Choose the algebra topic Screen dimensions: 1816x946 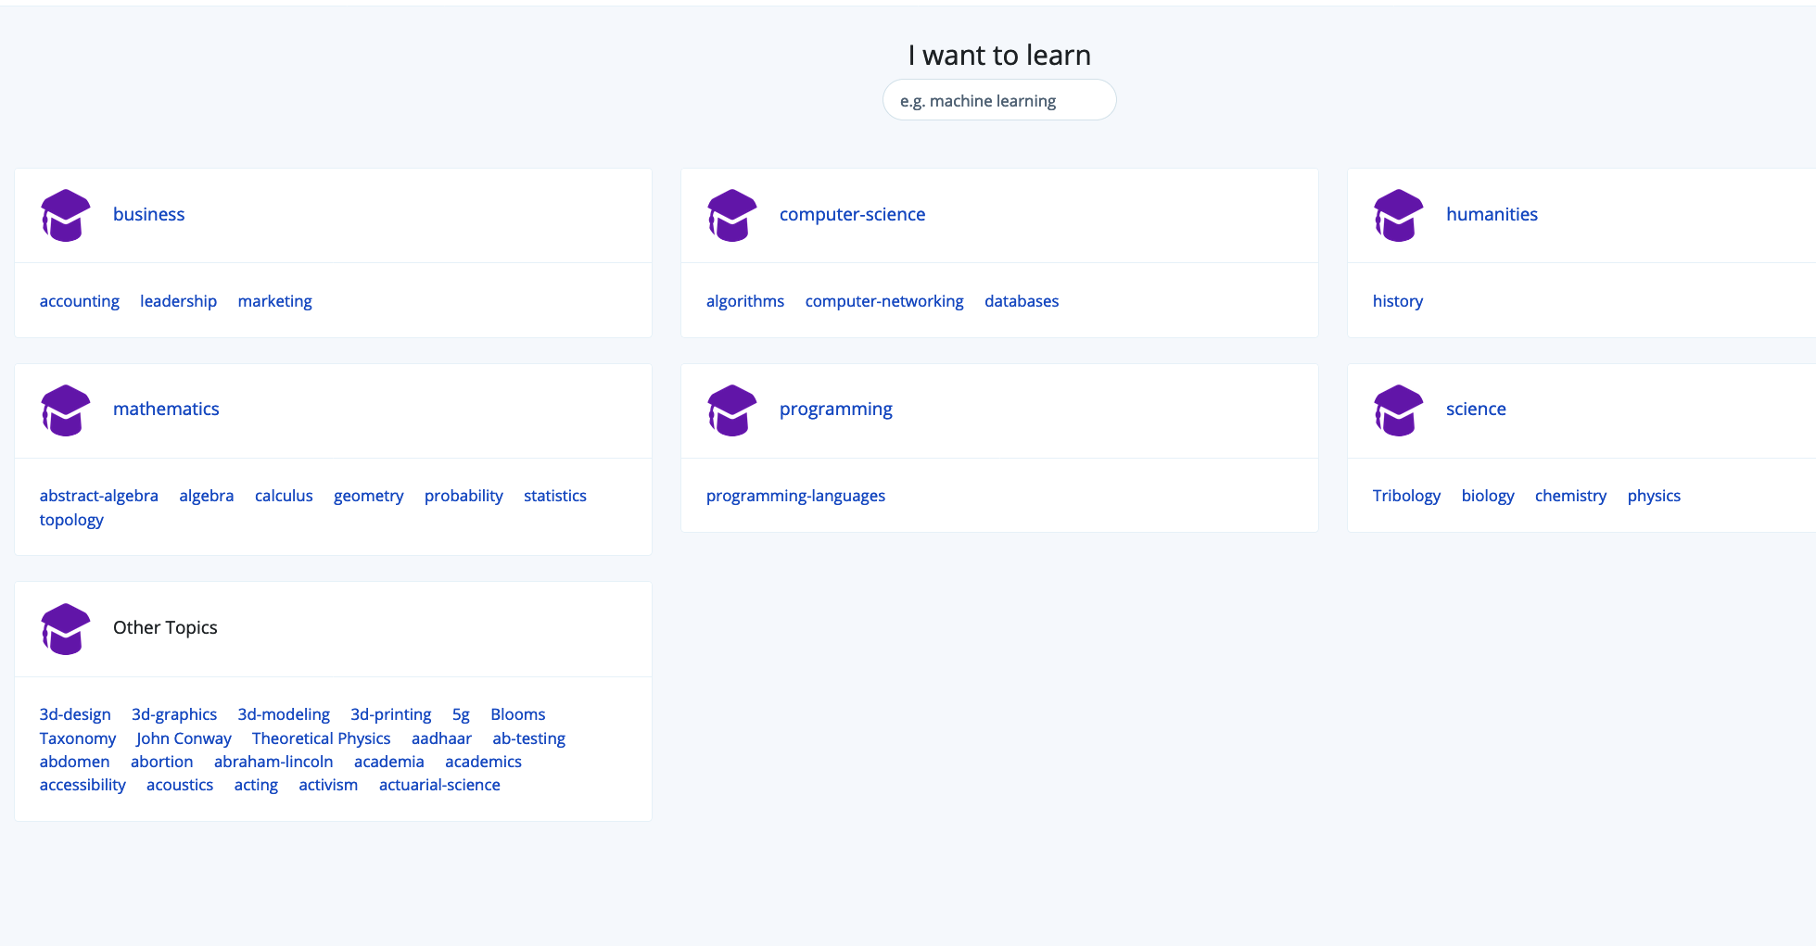pyautogui.click(x=206, y=496)
